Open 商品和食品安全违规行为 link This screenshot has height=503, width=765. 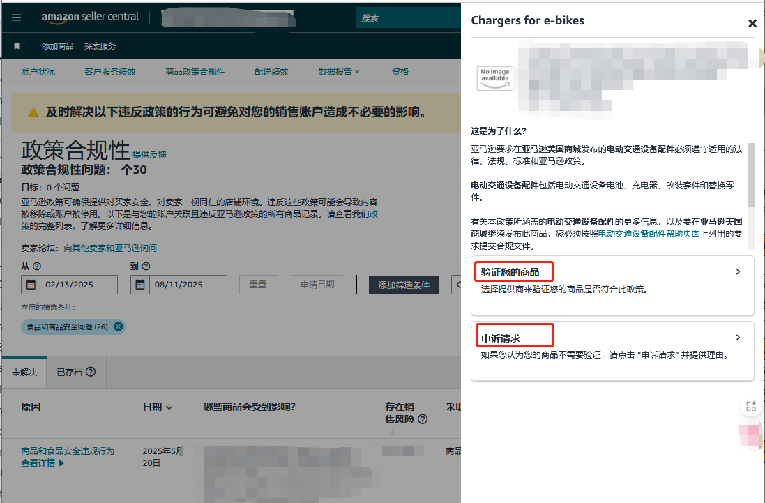[68, 451]
